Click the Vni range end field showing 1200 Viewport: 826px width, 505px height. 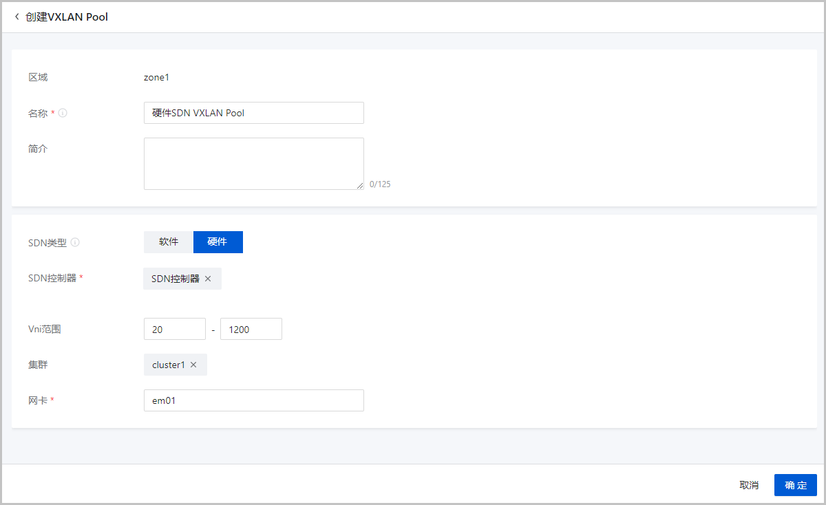pyautogui.click(x=251, y=329)
